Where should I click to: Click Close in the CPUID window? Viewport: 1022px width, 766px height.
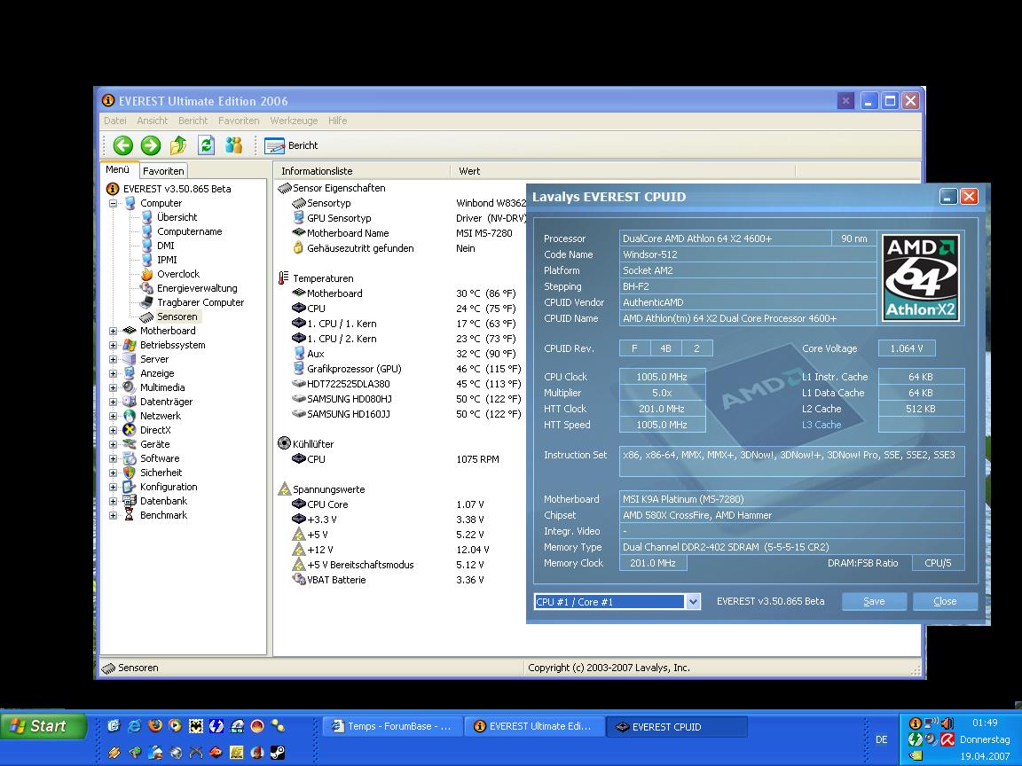945,601
